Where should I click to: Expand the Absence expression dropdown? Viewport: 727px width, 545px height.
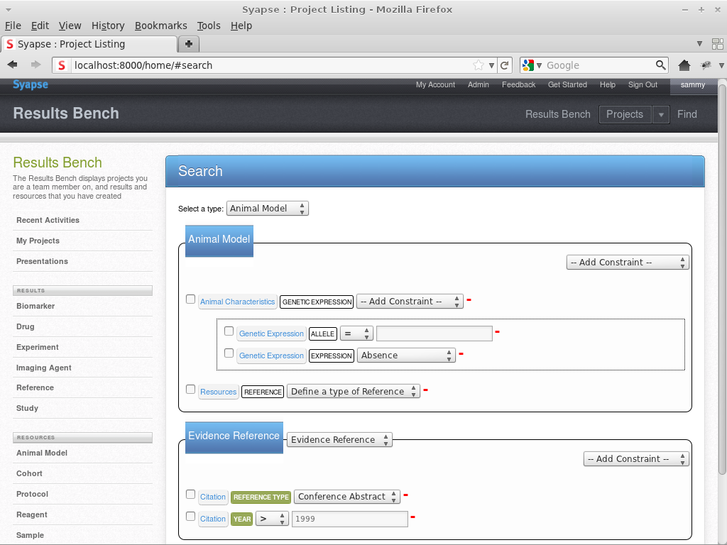(406, 356)
